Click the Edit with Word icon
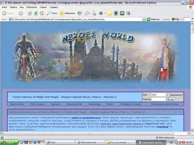The width and height of the screenshot is (194, 145). [x=101, y=13]
